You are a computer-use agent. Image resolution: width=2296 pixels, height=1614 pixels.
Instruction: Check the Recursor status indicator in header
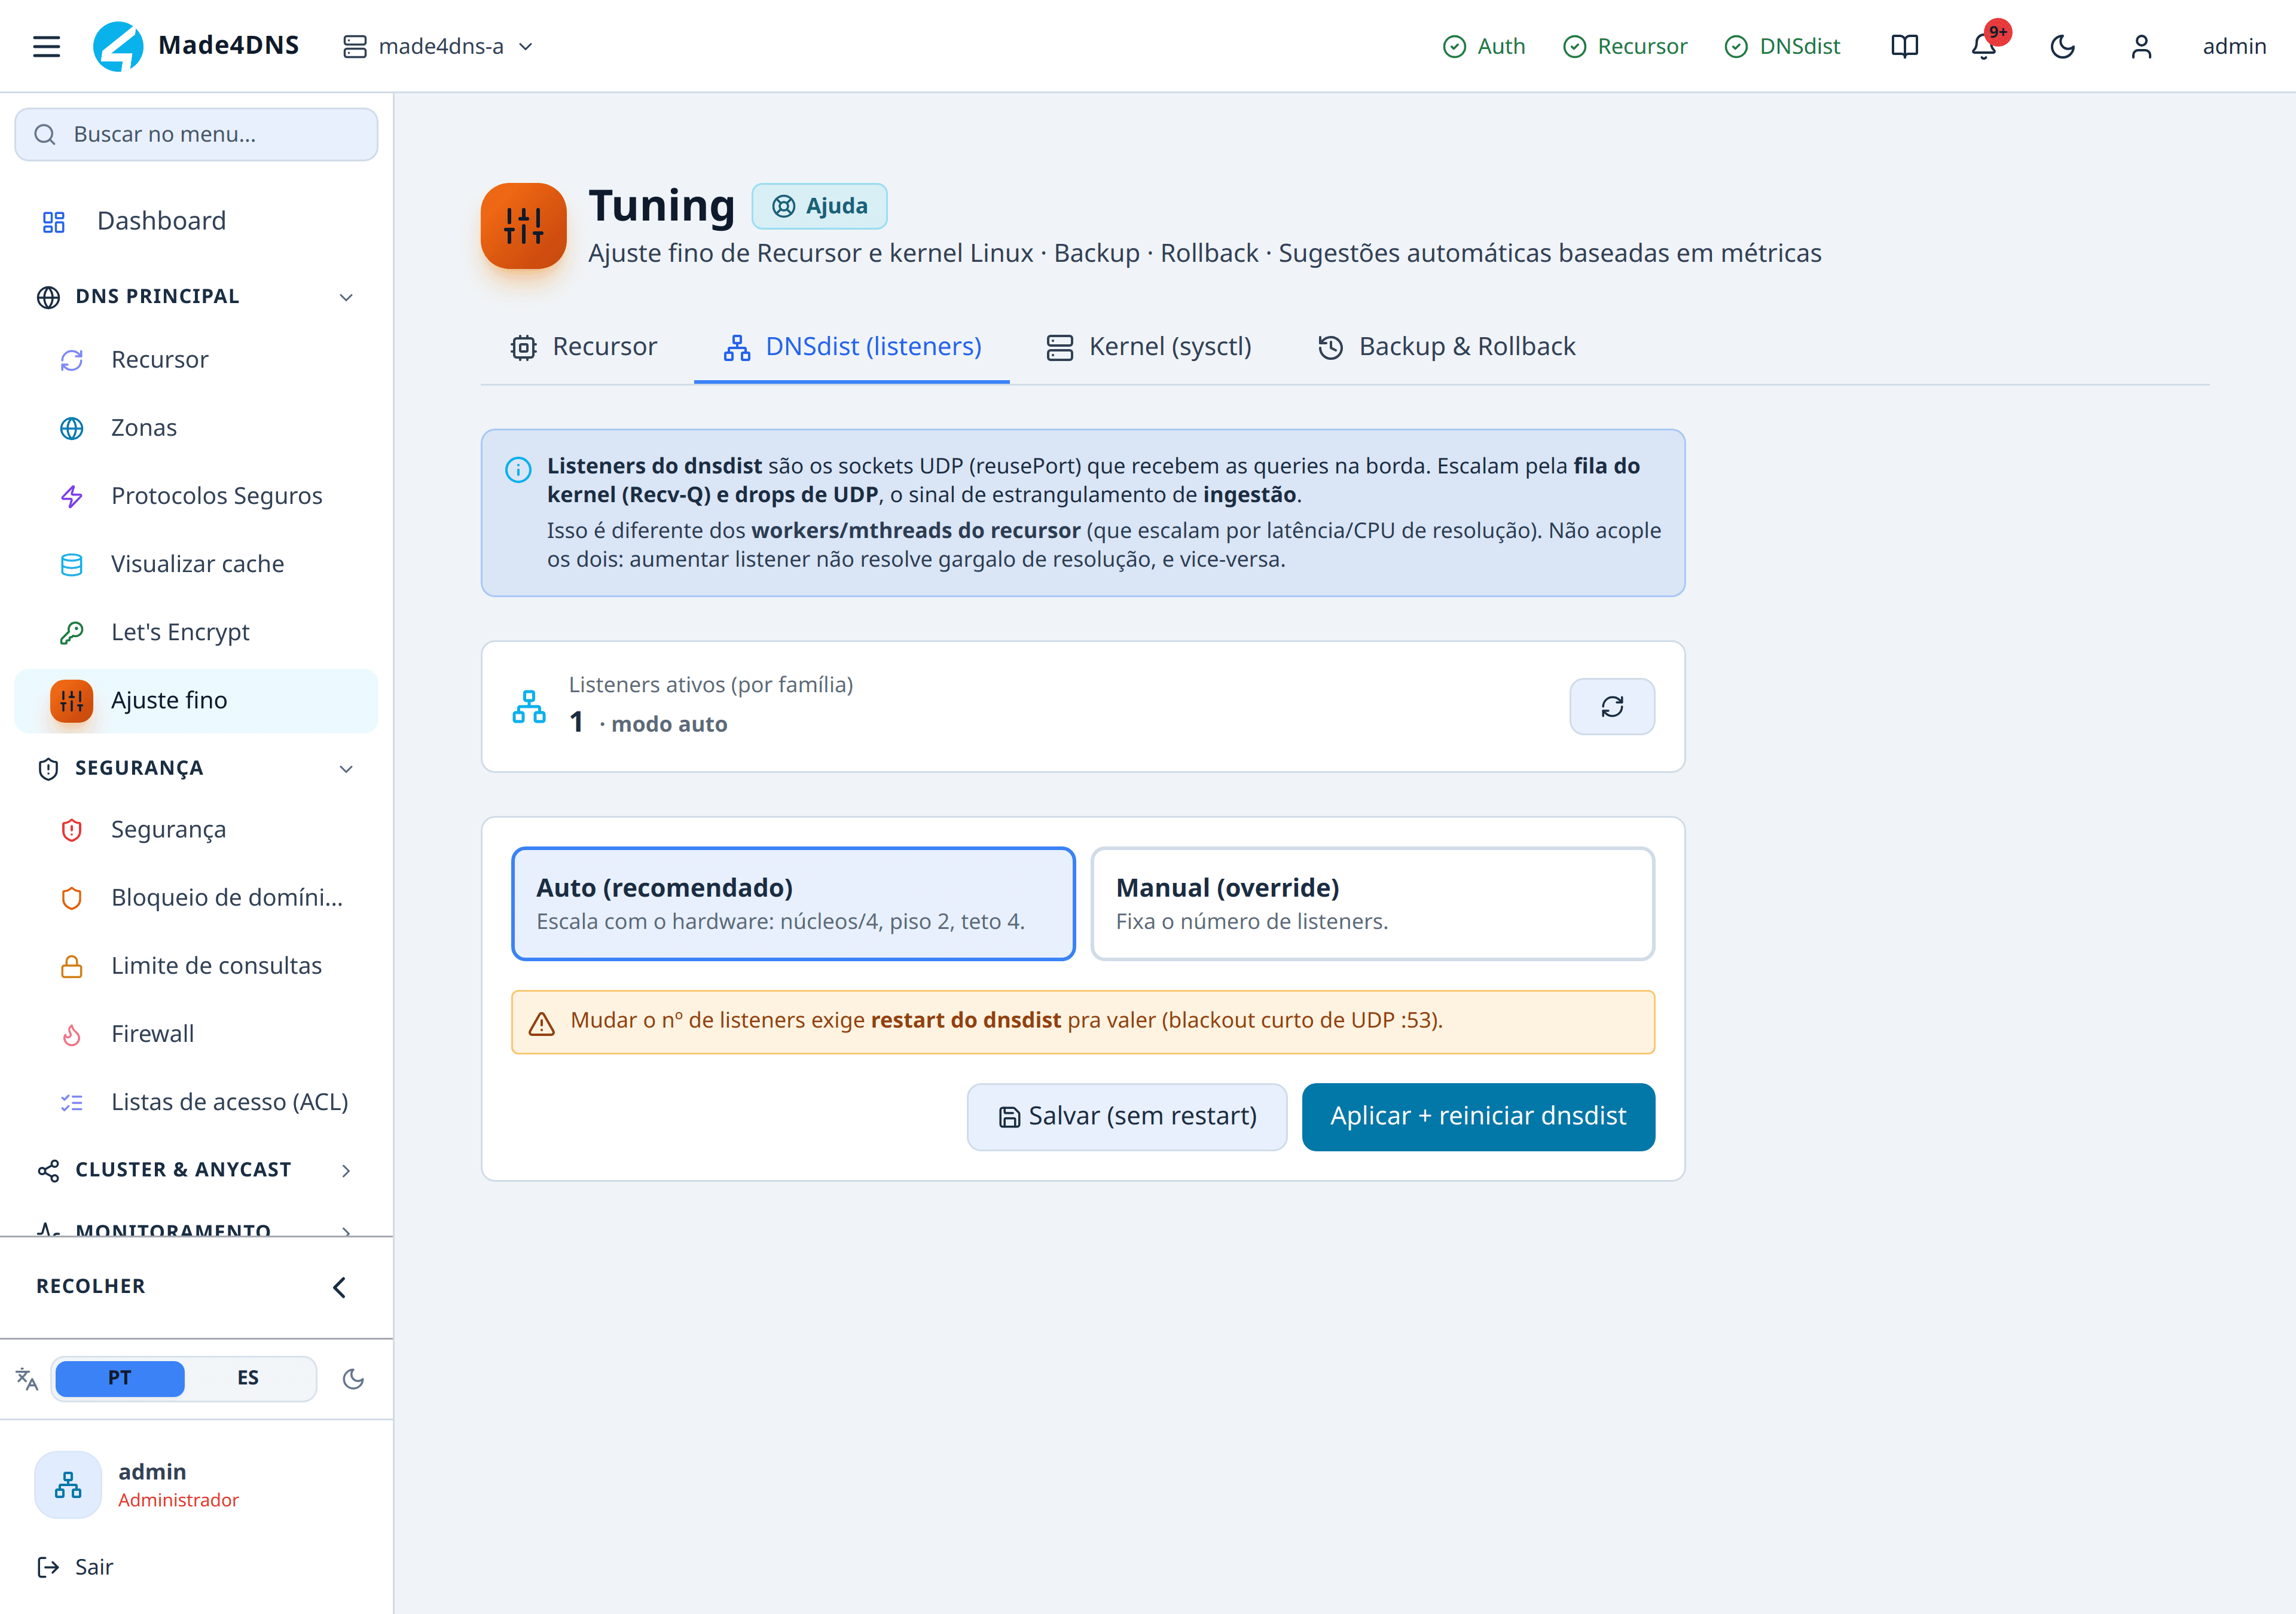[x=1625, y=46]
